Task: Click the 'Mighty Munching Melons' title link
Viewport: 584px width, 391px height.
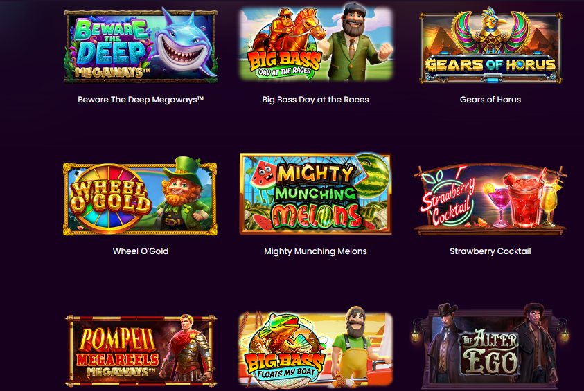Action: [315, 251]
